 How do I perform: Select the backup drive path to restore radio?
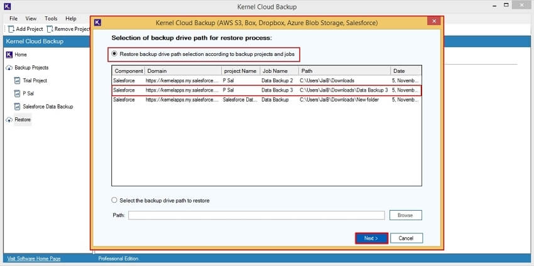(x=114, y=200)
